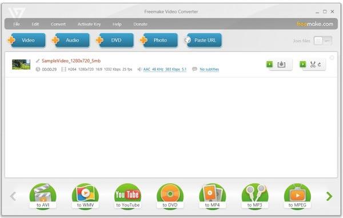Rotate the video with the rotate icon

[x=320, y=64]
